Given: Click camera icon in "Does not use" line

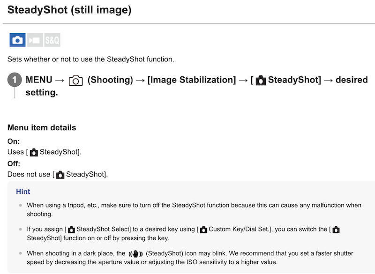Looking at the screenshot, I should click(x=60, y=175).
